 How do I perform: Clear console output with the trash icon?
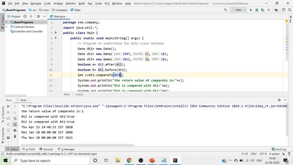pyautogui.click(x=15, y=137)
